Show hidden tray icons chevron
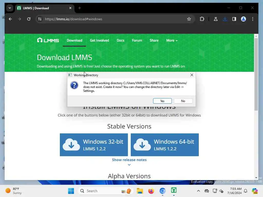The height and width of the screenshot is (197, 263). pos(199,191)
